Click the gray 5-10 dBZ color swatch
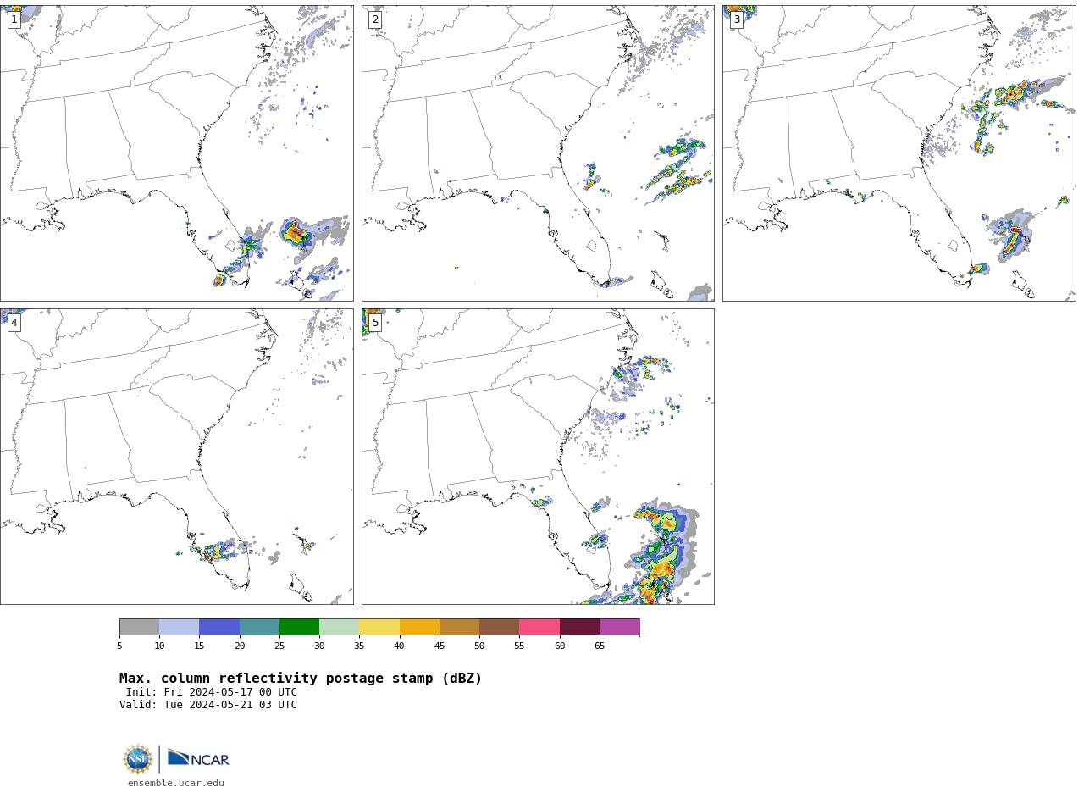This screenshot has width=1084, height=793. (139, 627)
